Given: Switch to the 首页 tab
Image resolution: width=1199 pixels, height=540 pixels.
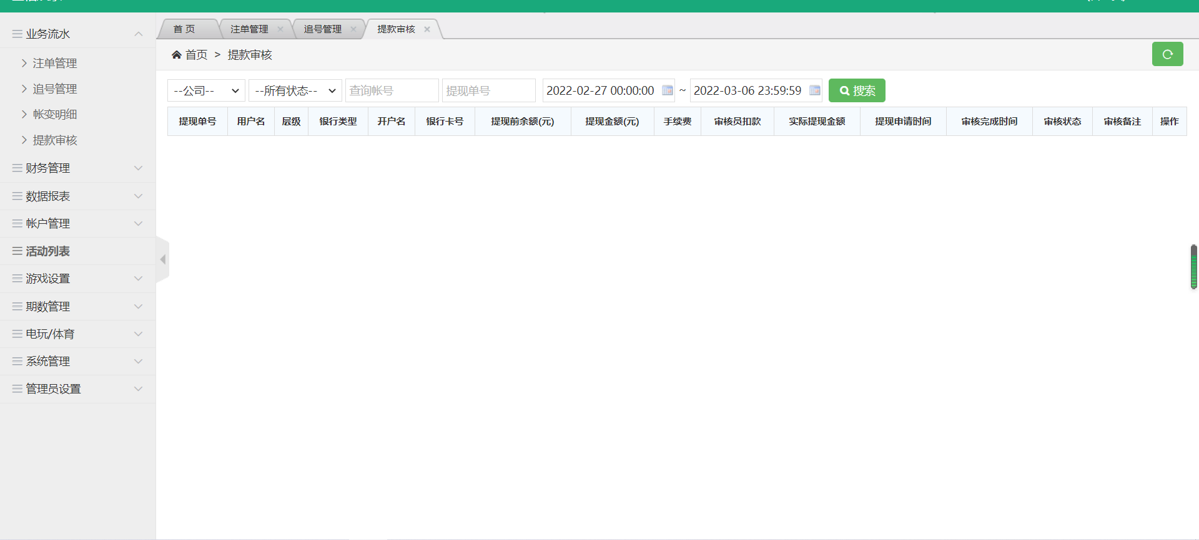Looking at the screenshot, I should point(184,29).
